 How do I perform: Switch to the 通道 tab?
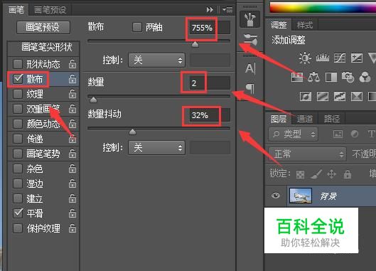(x=305, y=119)
